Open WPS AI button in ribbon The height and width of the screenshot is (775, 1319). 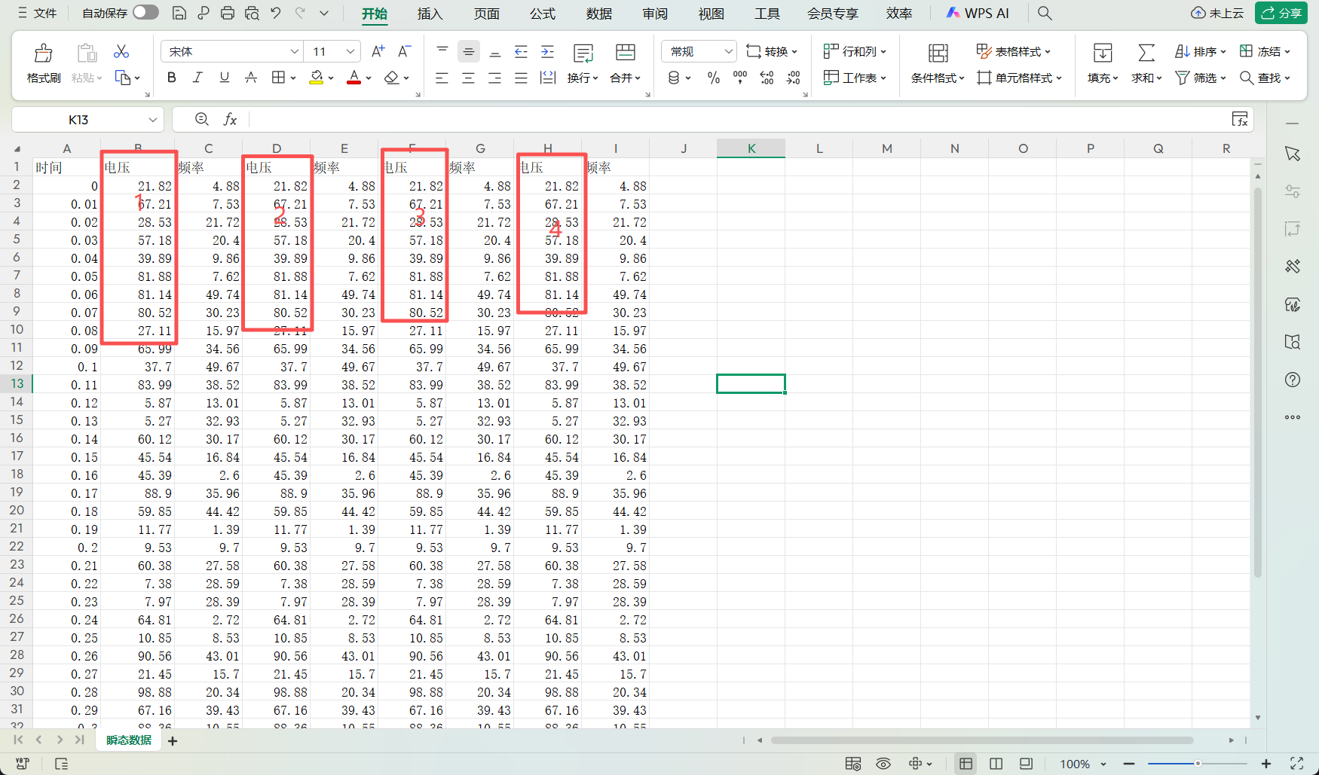click(978, 13)
